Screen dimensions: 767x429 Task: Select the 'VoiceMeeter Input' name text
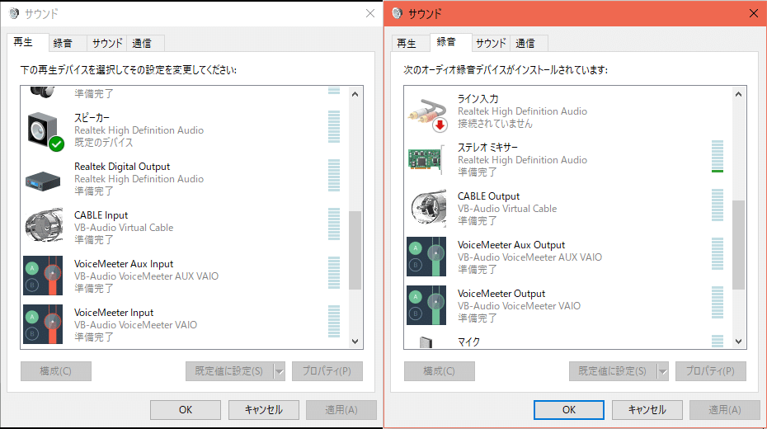(114, 313)
